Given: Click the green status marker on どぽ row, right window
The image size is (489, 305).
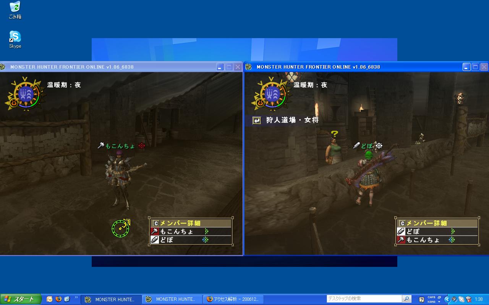Looking at the screenshot, I should pyautogui.click(x=453, y=231).
